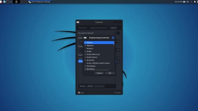The height and width of the screenshot is (111, 198).
Task: Click the Add layout button
Action: click(x=83, y=86)
